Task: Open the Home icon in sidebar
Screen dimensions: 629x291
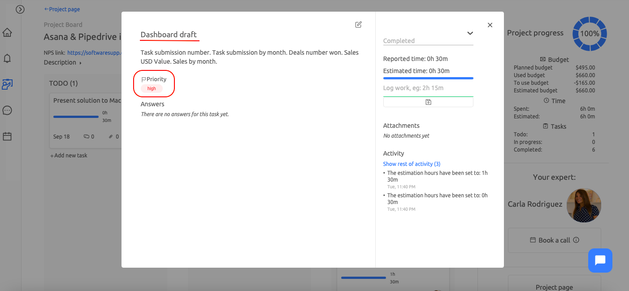Action: point(7,32)
